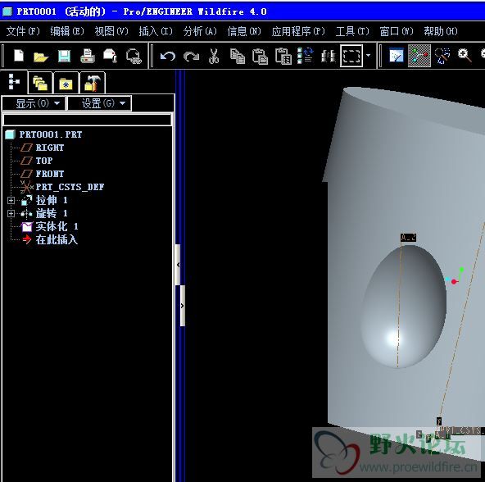Open the 帮助(H) menu
485x482 pixels.
pos(441,31)
